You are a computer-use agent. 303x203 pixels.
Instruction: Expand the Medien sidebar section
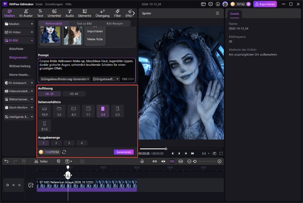[19, 24]
